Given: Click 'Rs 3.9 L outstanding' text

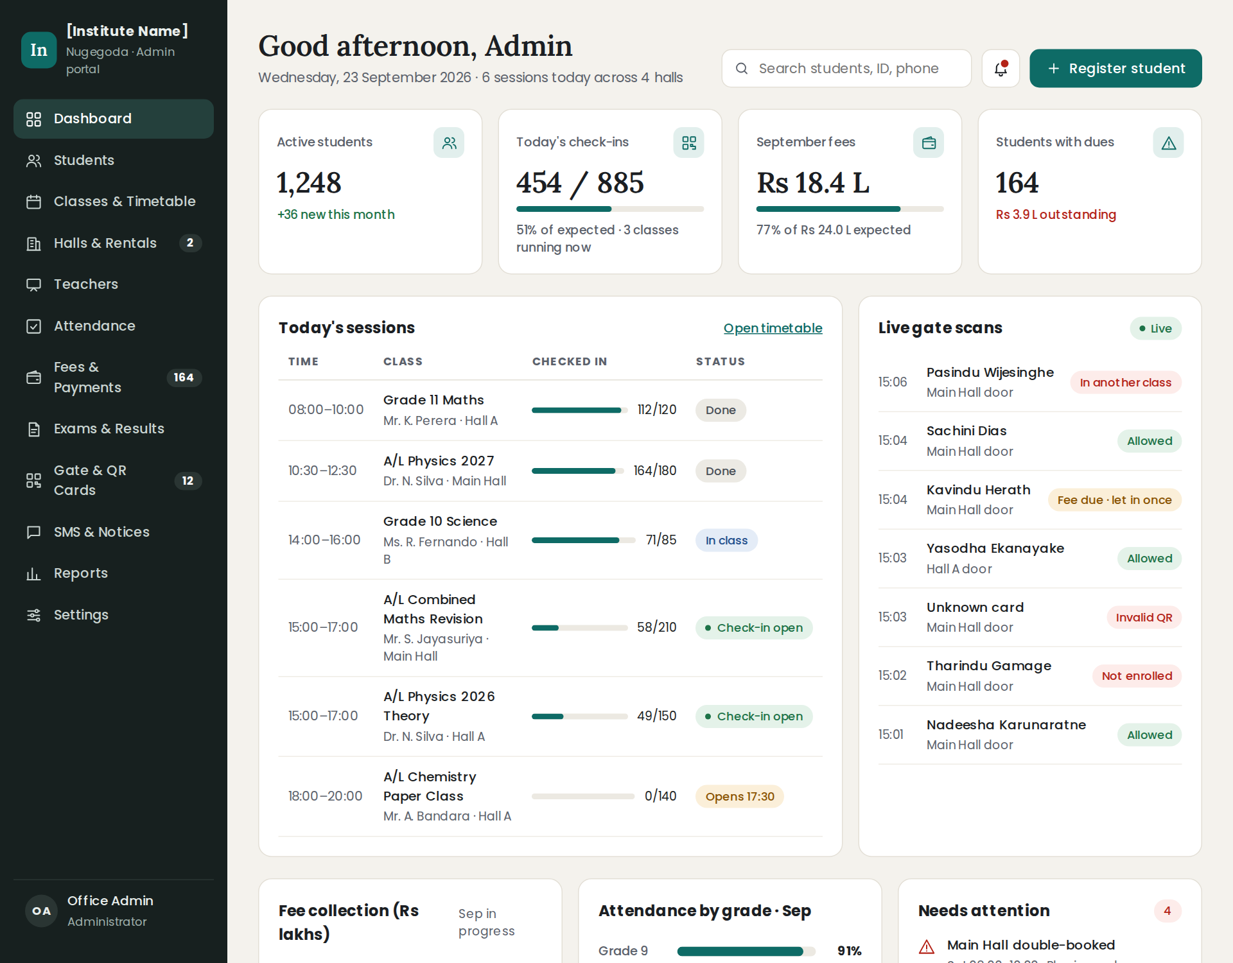Looking at the screenshot, I should [x=1056, y=215].
